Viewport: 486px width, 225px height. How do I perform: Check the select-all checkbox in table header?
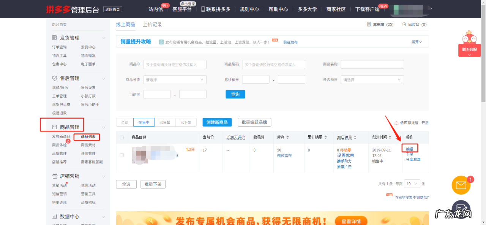pyautogui.click(x=121, y=137)
